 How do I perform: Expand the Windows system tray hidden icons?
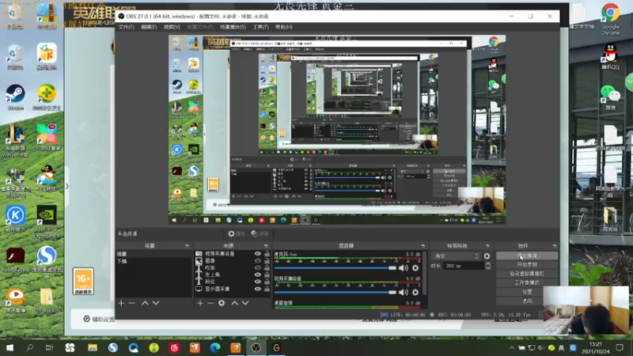[511, 347]
